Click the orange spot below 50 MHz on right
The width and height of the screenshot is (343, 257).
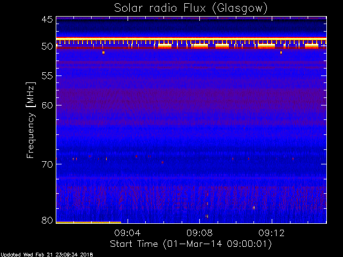(x=281, y=52)
